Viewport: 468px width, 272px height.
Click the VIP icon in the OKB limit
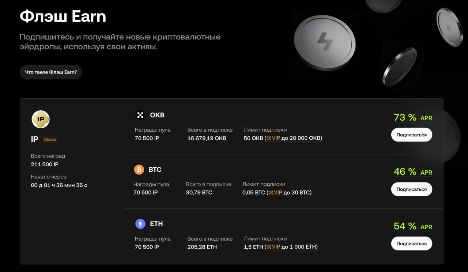(269, 138)
